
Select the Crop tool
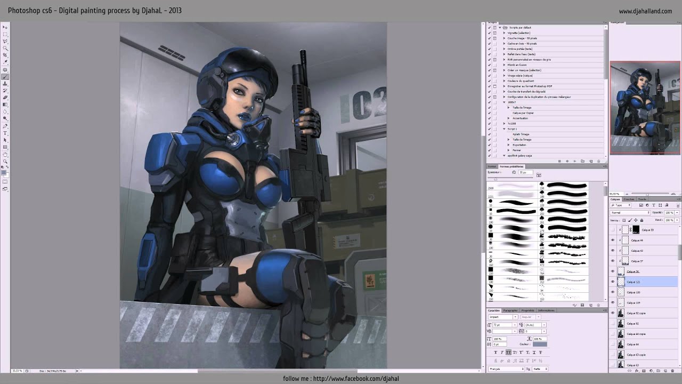tap(5, 55)
